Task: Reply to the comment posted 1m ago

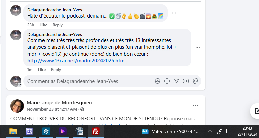Action: tap(56, 70)
